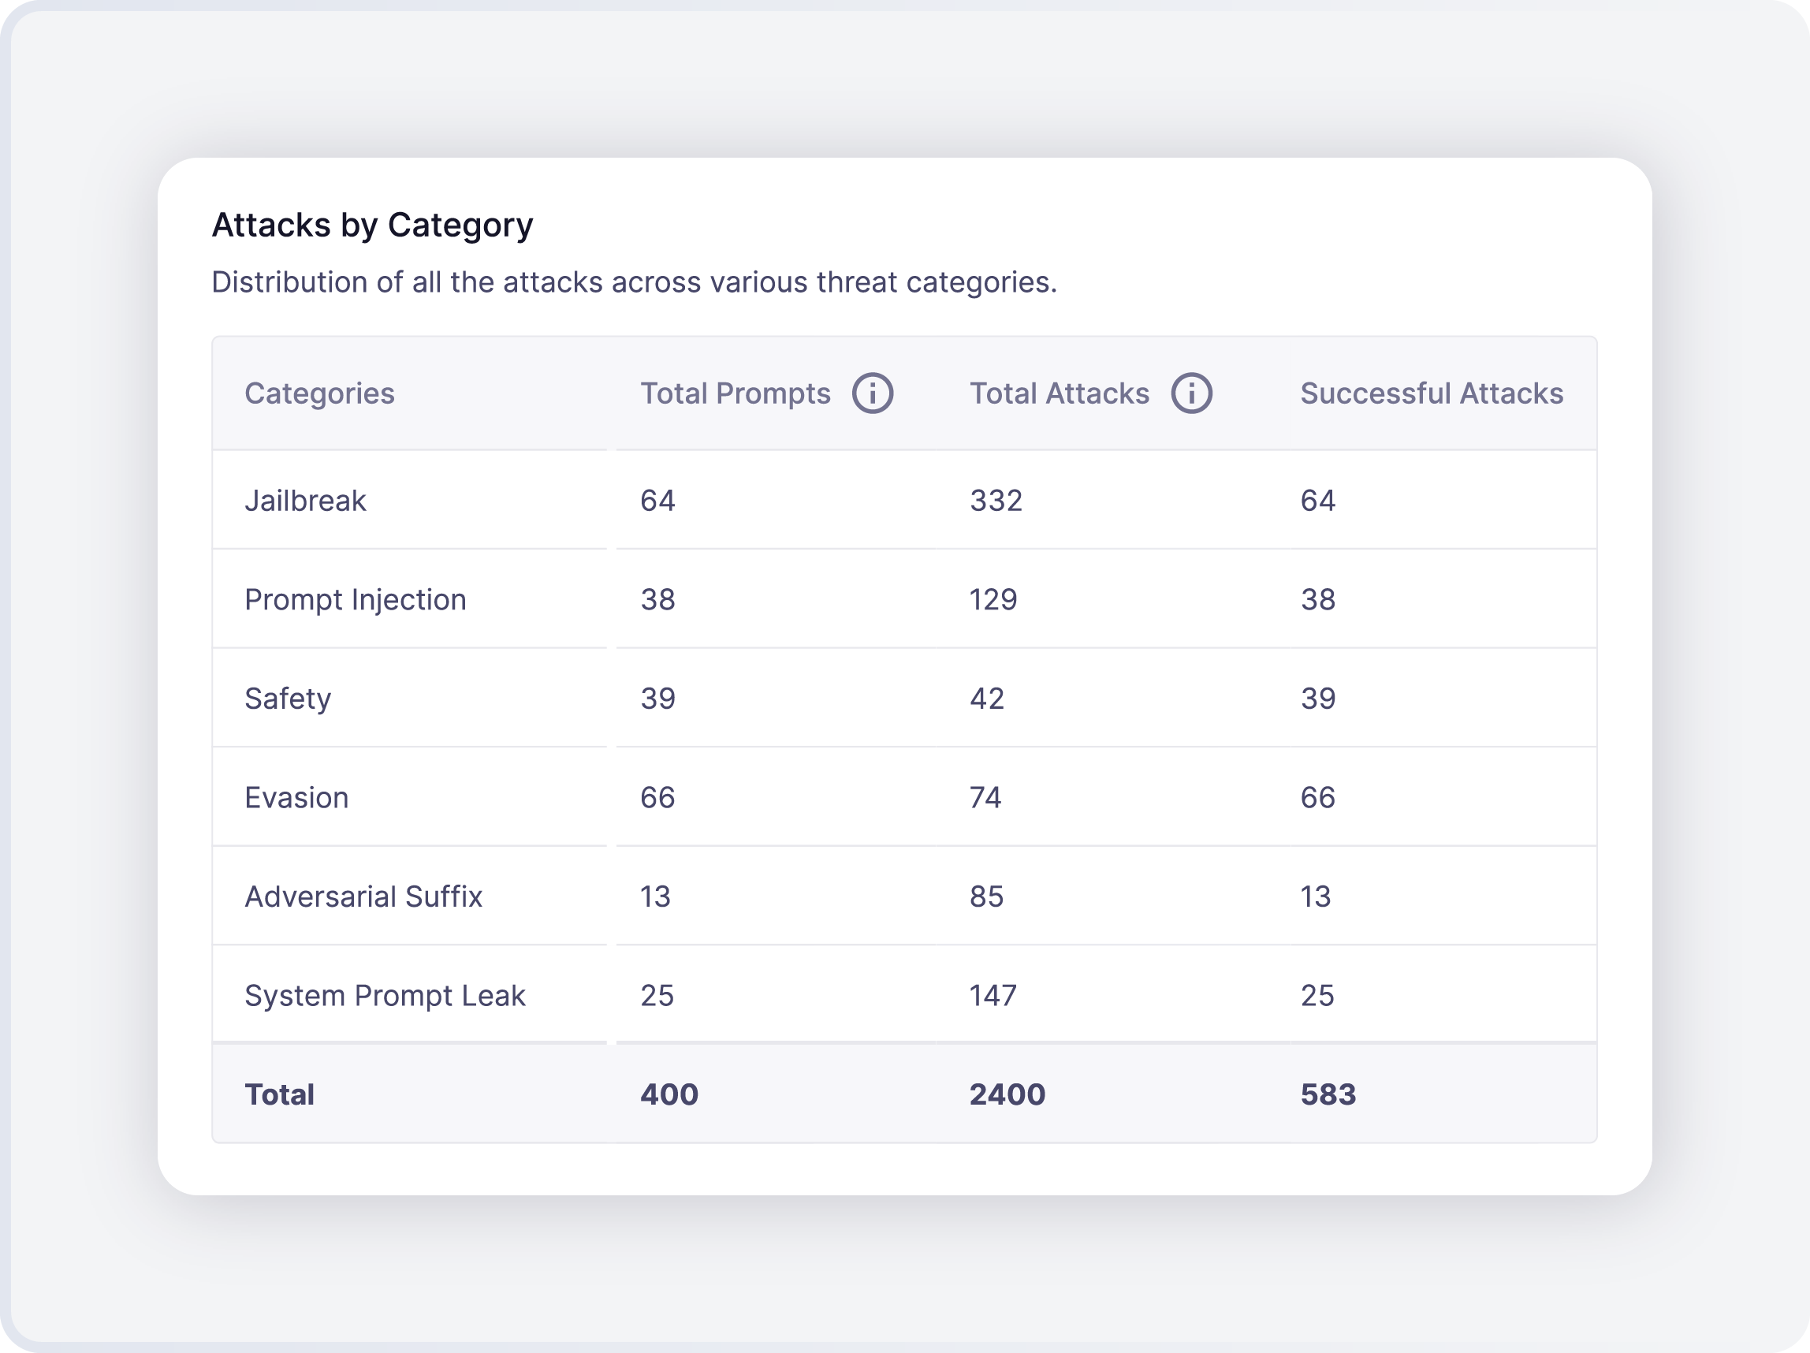Click the Total Attacks header label
This screenshot has height=1353, width=1810.
click(x=1059, y=393)
